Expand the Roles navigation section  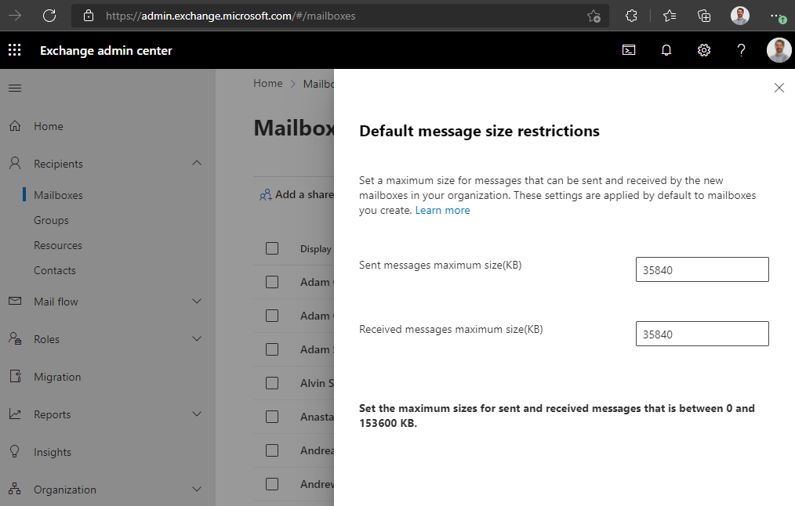197,339
